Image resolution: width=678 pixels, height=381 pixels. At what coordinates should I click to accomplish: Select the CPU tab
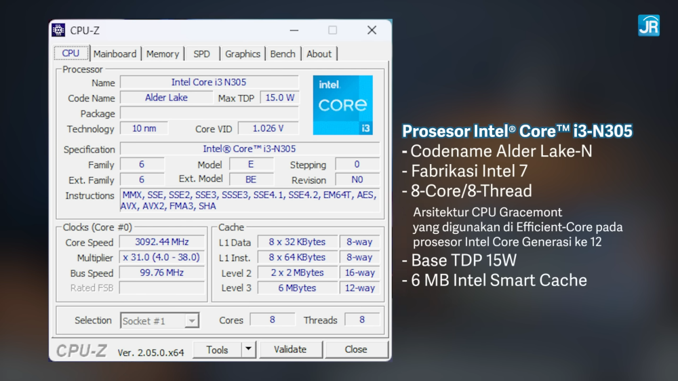pos(71,53)
